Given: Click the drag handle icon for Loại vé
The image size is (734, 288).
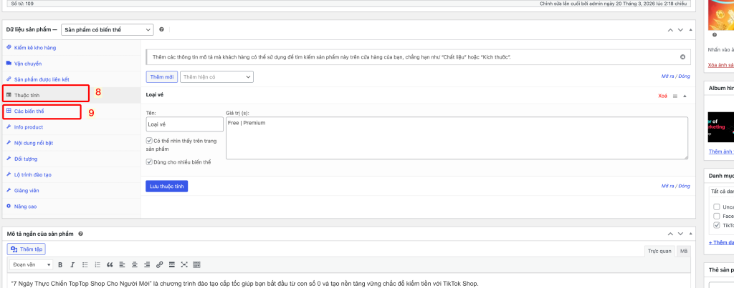Looking at the screenshot, I should 675,95.
